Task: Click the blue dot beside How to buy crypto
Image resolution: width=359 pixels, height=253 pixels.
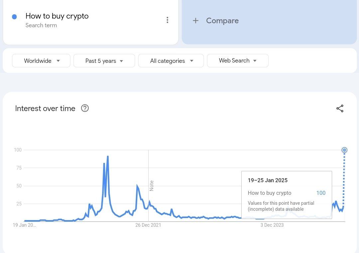Action: coord(14,17)
